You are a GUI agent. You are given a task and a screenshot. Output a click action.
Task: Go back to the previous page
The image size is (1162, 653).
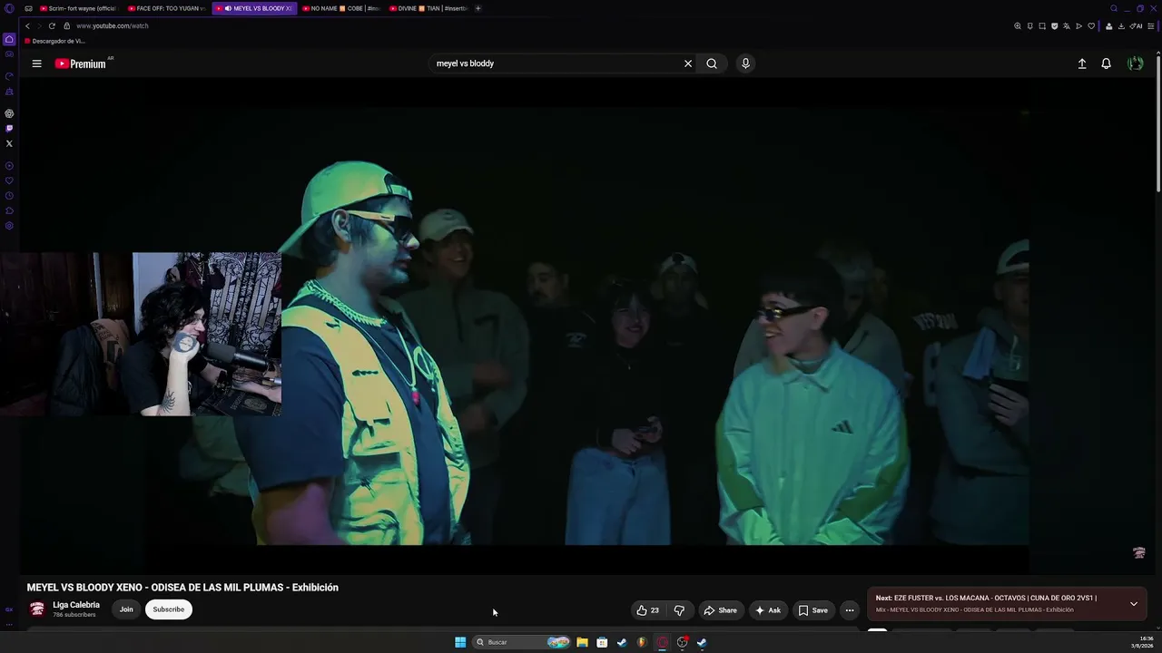(27, 26)
